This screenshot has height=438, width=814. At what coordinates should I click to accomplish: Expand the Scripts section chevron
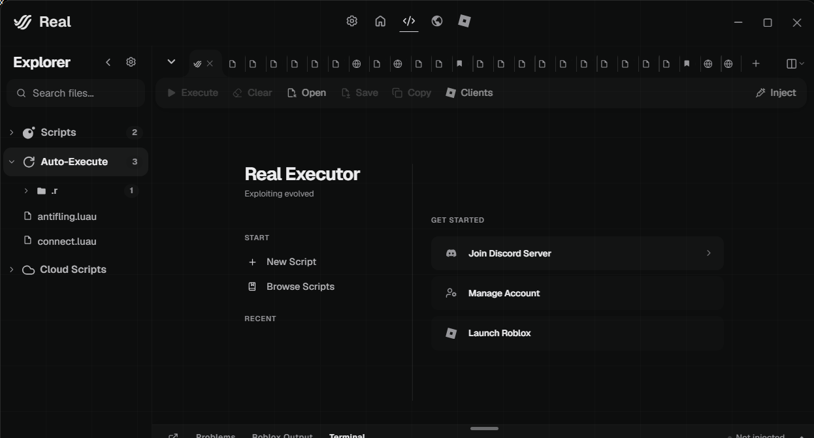click(x=11, y=133)
